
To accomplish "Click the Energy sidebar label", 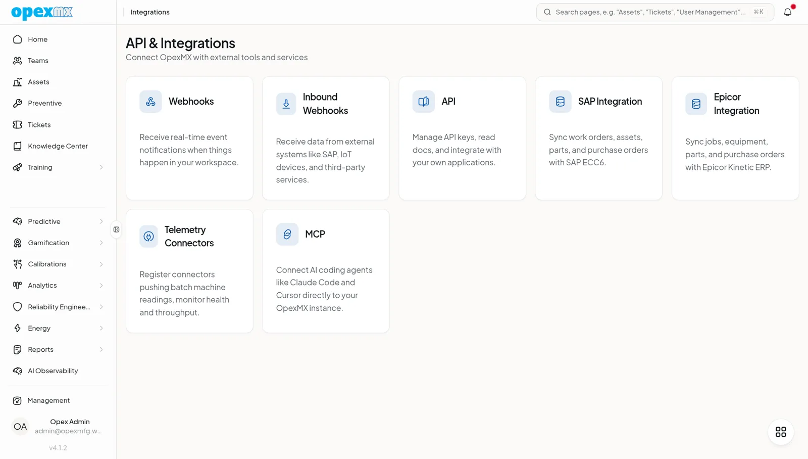I will click(39, 328).
